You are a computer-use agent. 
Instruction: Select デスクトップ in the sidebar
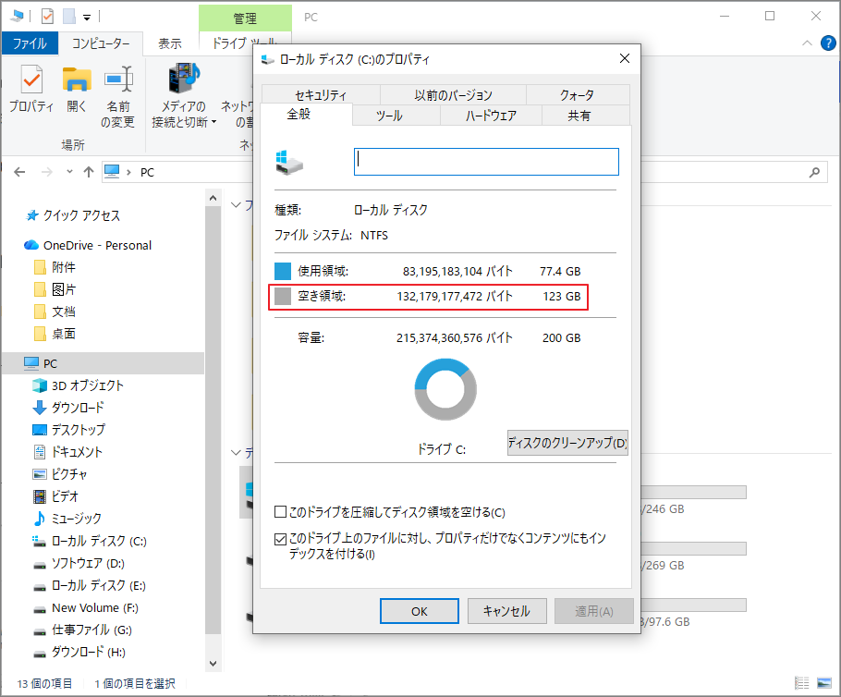[x=69, y=430]
